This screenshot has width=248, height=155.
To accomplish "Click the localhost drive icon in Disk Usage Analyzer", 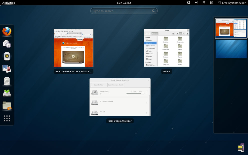I will (x=95, y=92).
